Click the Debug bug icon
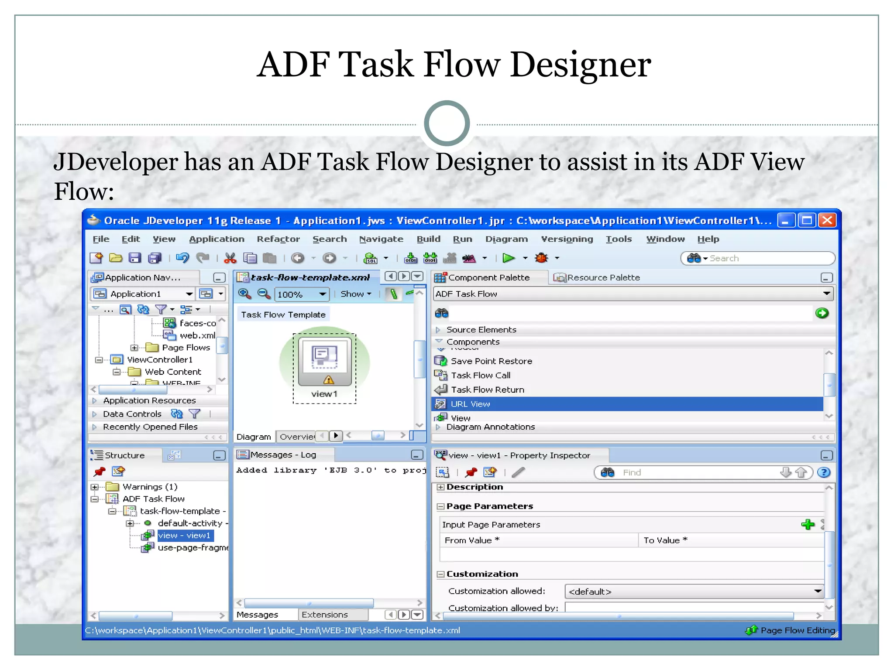Image resolution: width=894 pixels, height=670 pixels. tap(541, 258)
